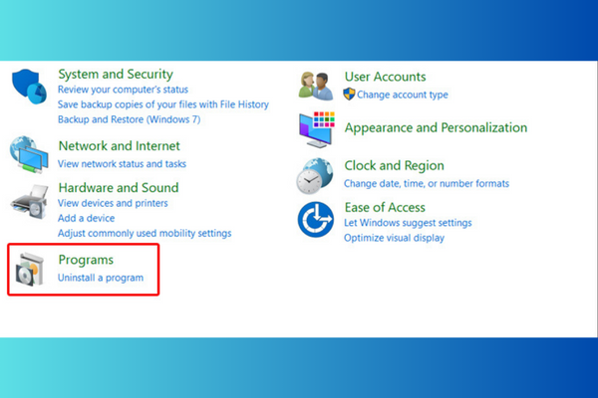Image resolution: width=598 pixels, height=398 pixels.
Task: Click the Programs disc box icon
Action: pyautogui.click(x=29, y=270)
